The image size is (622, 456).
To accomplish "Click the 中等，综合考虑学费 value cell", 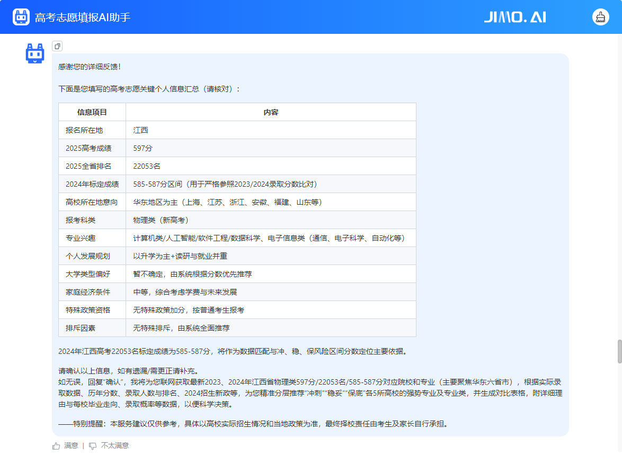I will point(271,292).
